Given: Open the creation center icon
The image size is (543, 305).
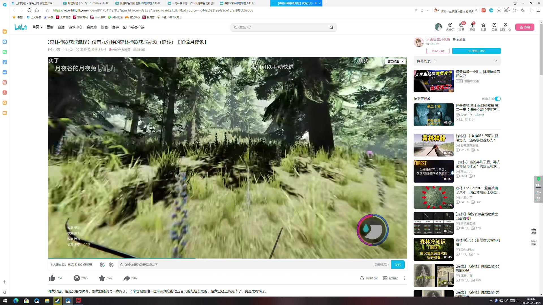Looking at the screenshot, I should click(505, 27).
